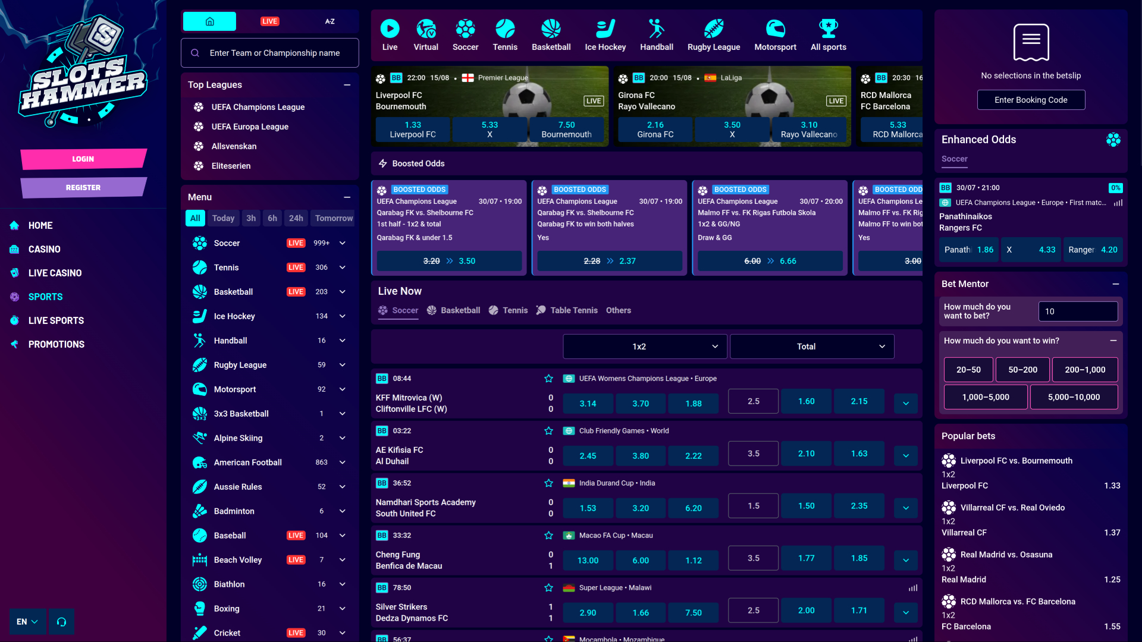Click the REGISTER button

click(x=83, y=187)
